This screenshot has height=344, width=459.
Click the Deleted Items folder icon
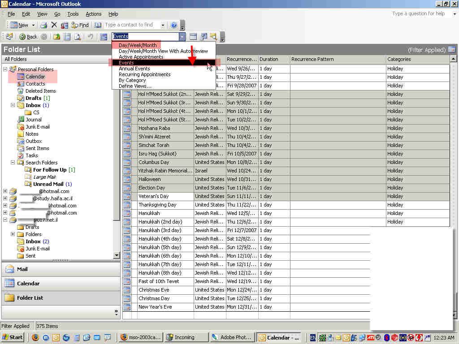tap(21, 91)
